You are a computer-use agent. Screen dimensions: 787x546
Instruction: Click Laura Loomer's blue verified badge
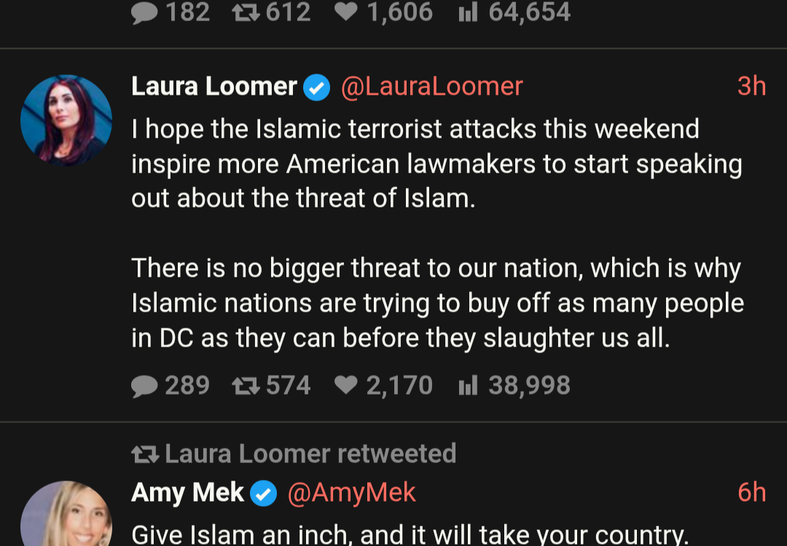(317, 87)
